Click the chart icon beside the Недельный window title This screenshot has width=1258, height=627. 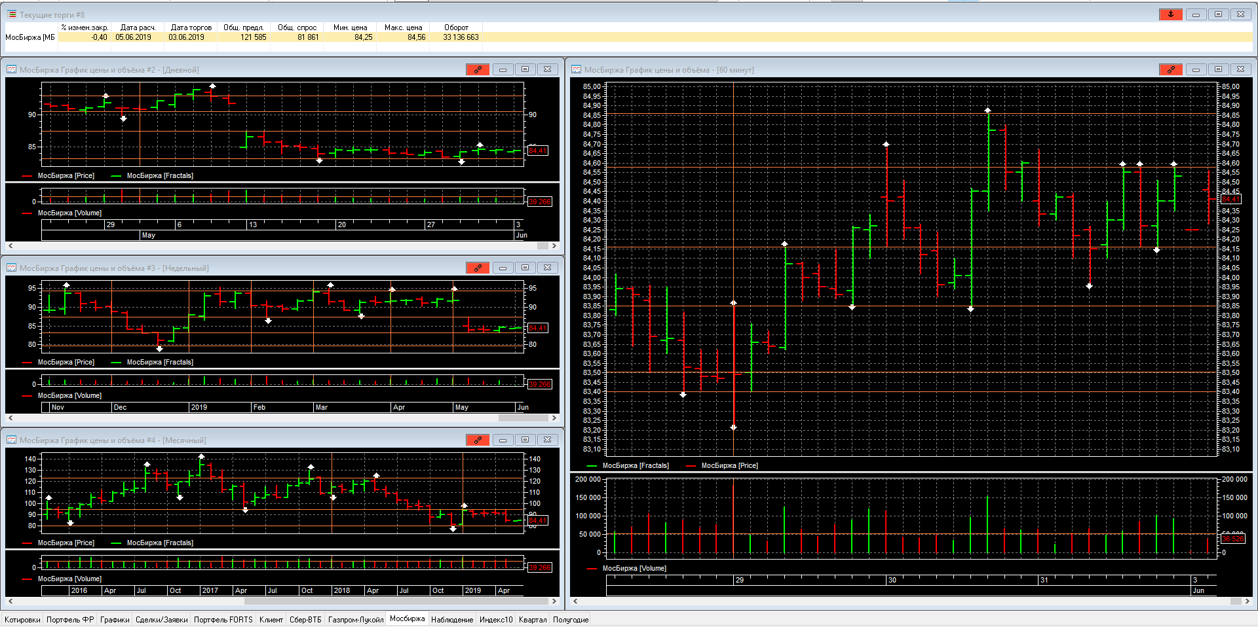[x=12, y=268]
